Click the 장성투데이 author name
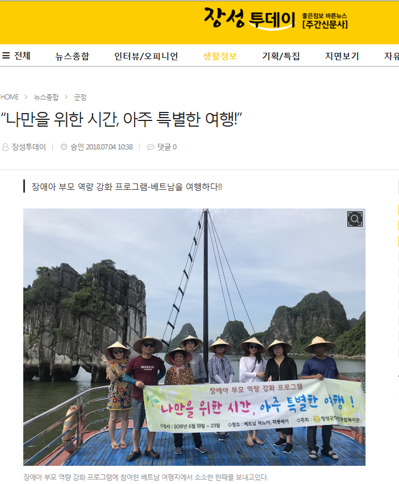This screenshot has width=399, height=484. pyautogui.click(x=29, y=147)
